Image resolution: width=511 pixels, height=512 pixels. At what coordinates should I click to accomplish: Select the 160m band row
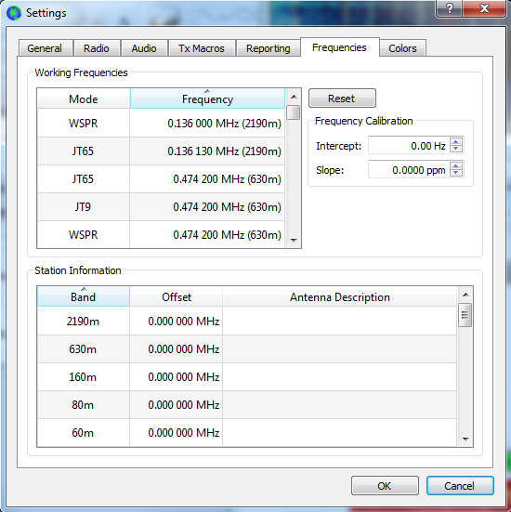[247, 377]
